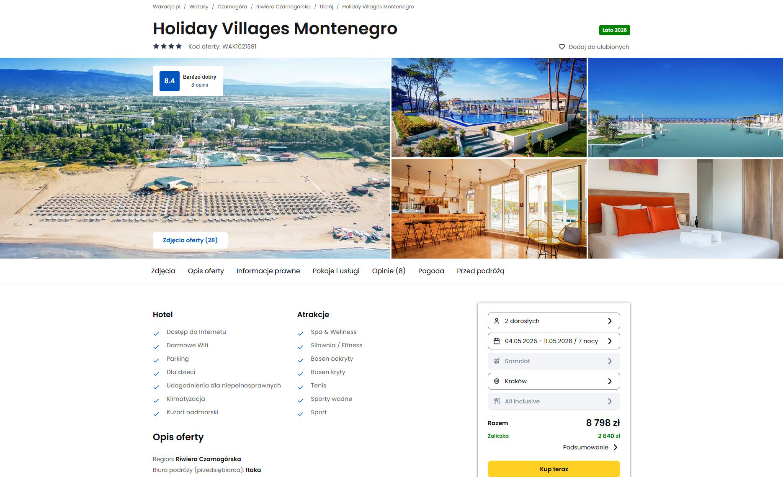Open the Pokoje i usługi tab

336,271
